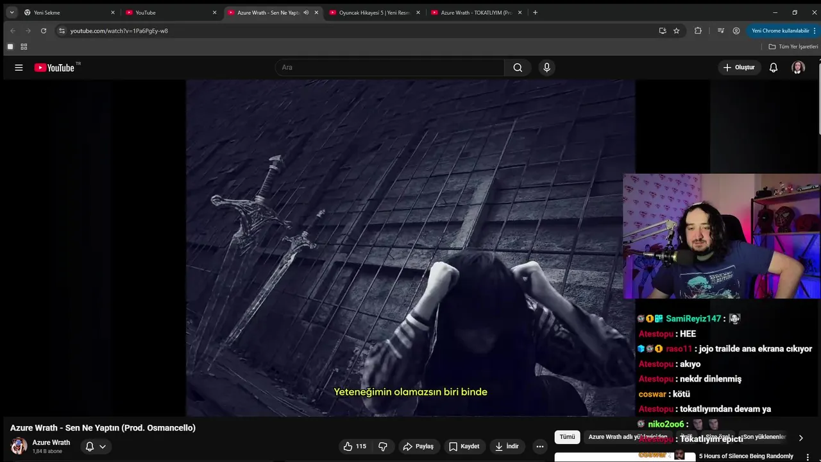This screenshot has height=462, width=821.
Task: Click the video player frame
Action: pos(410,248)
